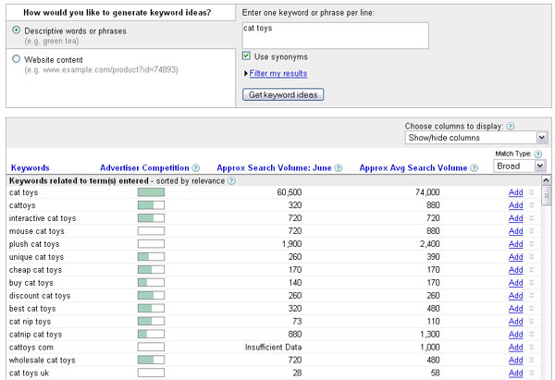The image size is (555, 380).
Task: Open the Show/hide columns dropdown
Action: point(477,138)
